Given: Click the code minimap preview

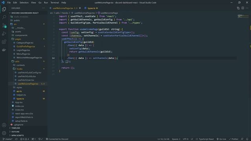Looking at the screenshot, I should pyautogui.click(x=243, y=16).
